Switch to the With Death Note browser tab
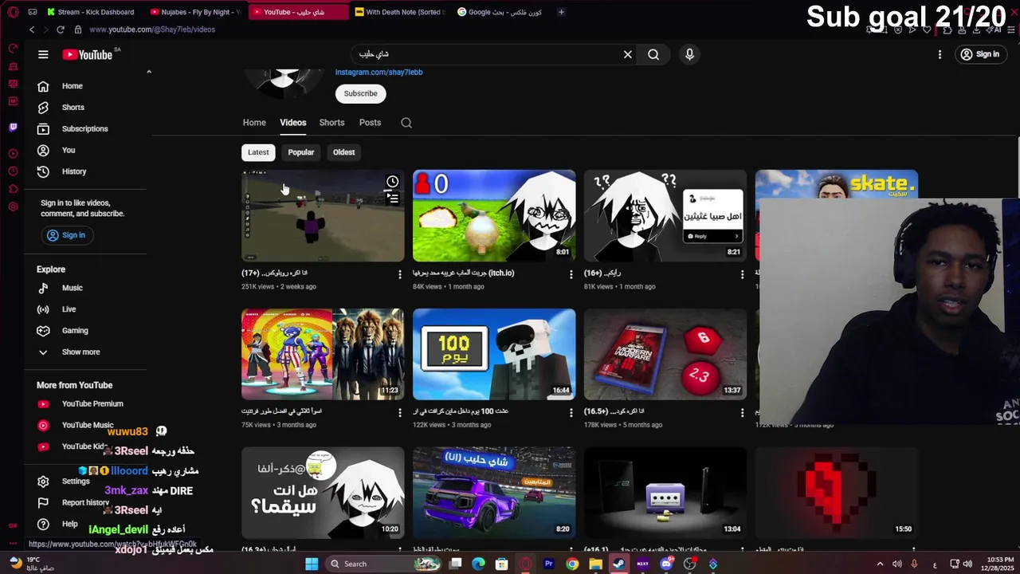The image size is (1020, 574). pyautogui.click(x=400, y=12)
